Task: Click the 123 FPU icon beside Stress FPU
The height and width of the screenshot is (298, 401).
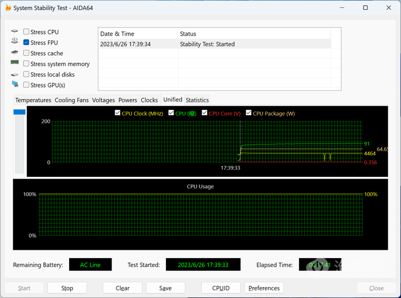Action: pos(15,41)
